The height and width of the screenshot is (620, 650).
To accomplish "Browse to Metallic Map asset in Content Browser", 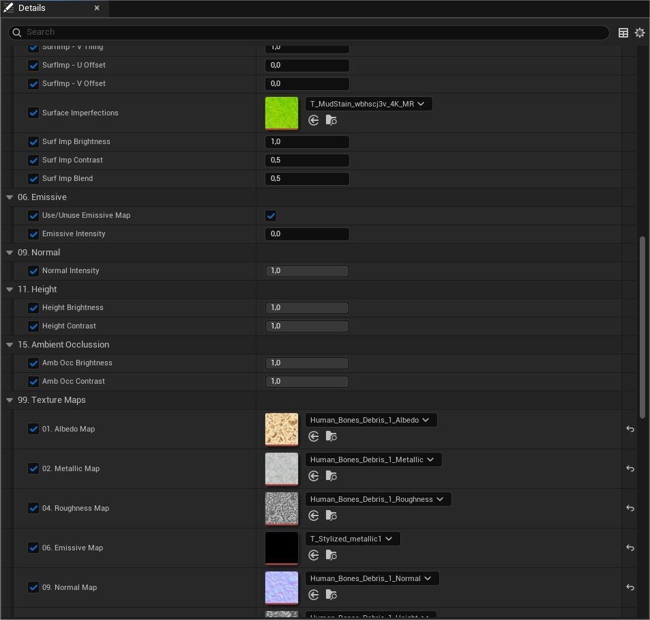I will pyautogui.click(x=331, y=476).
